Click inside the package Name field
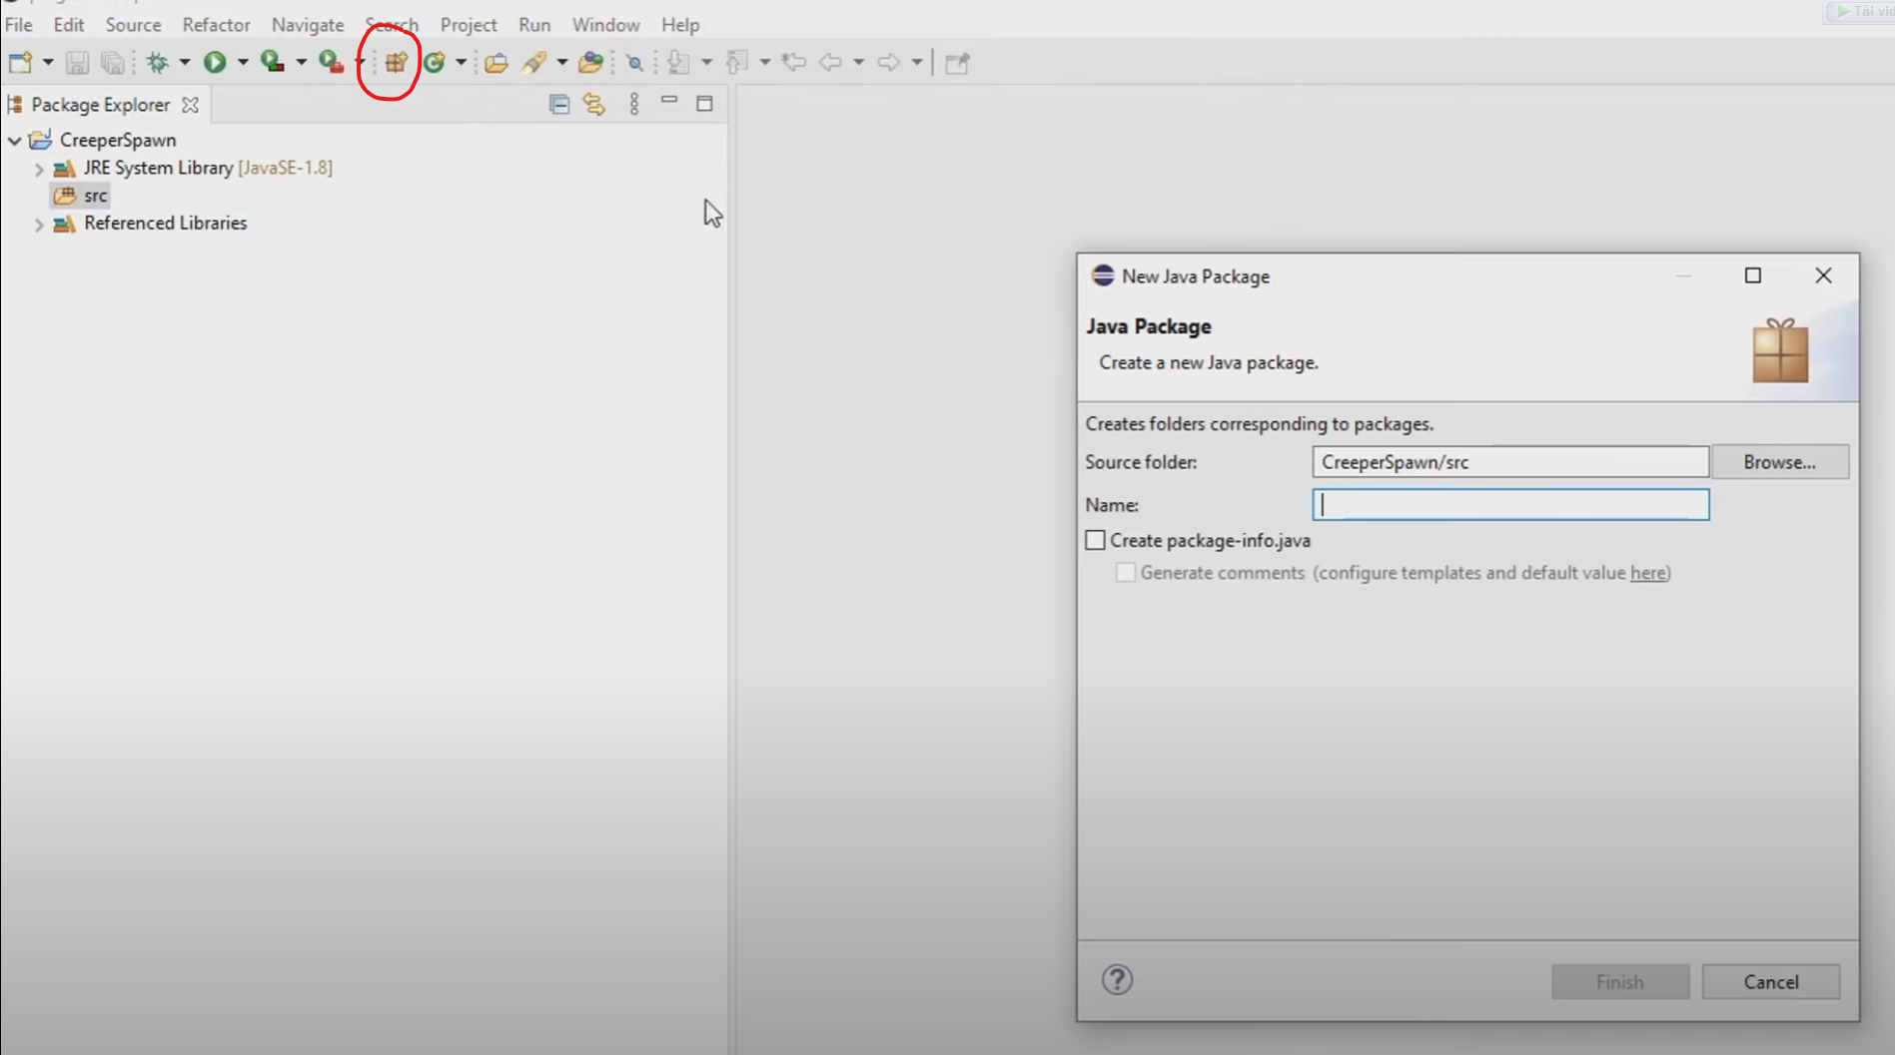The width and height of the screenshot is (1895, 1055). (x=1508, y=504)
